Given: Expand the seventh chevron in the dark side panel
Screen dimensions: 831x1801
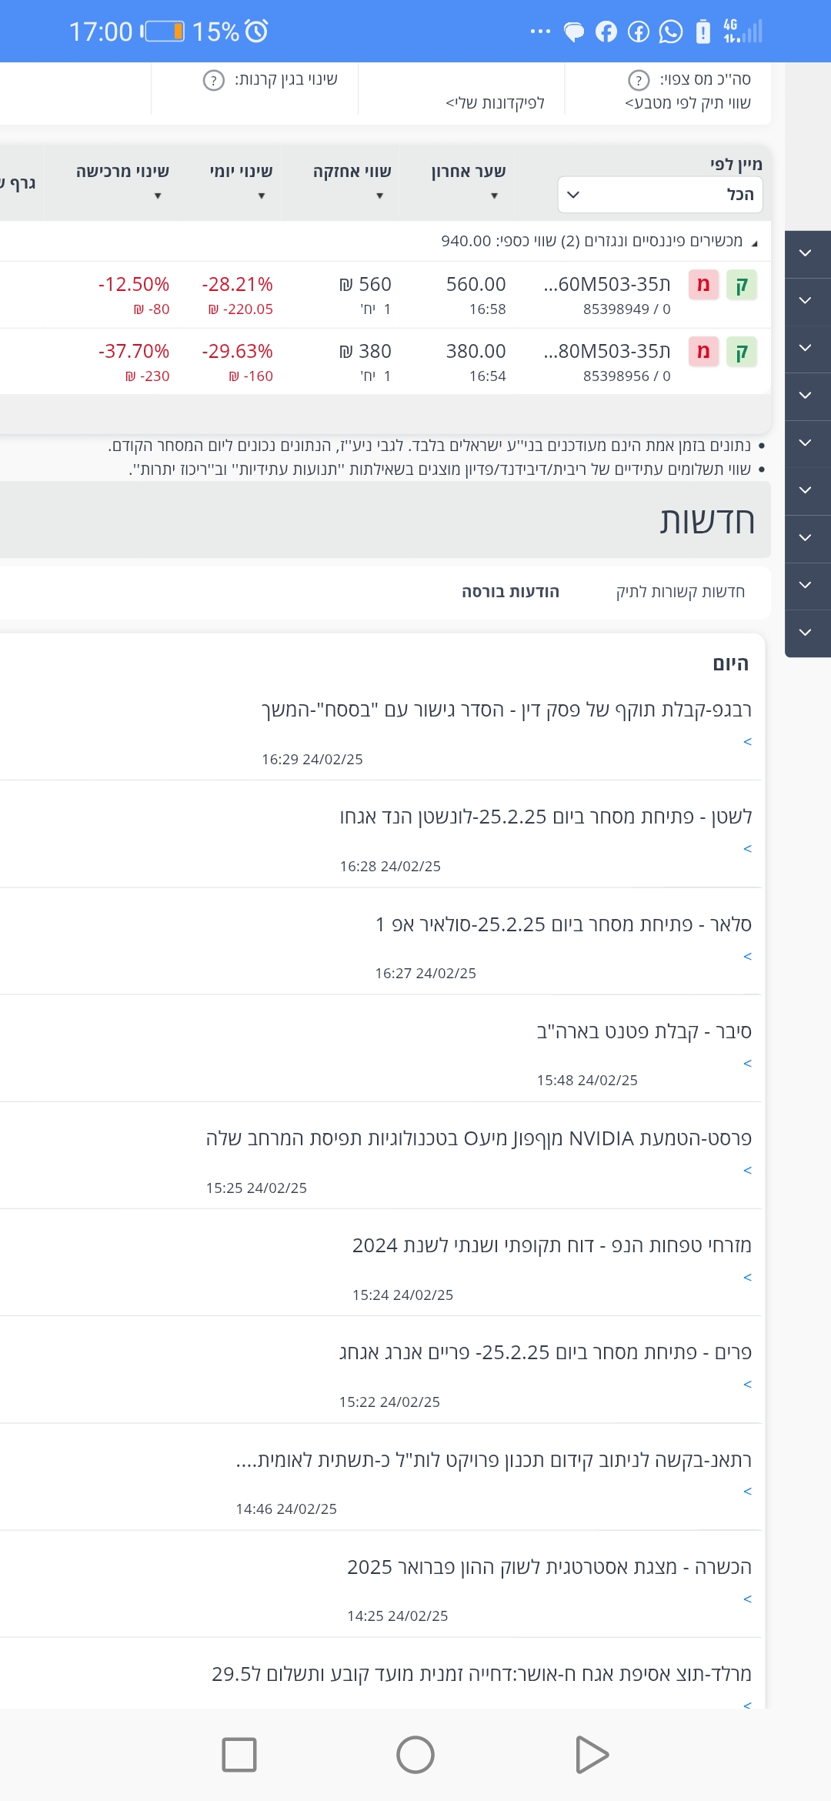Looking at the screenshot, I should (806, 538).
